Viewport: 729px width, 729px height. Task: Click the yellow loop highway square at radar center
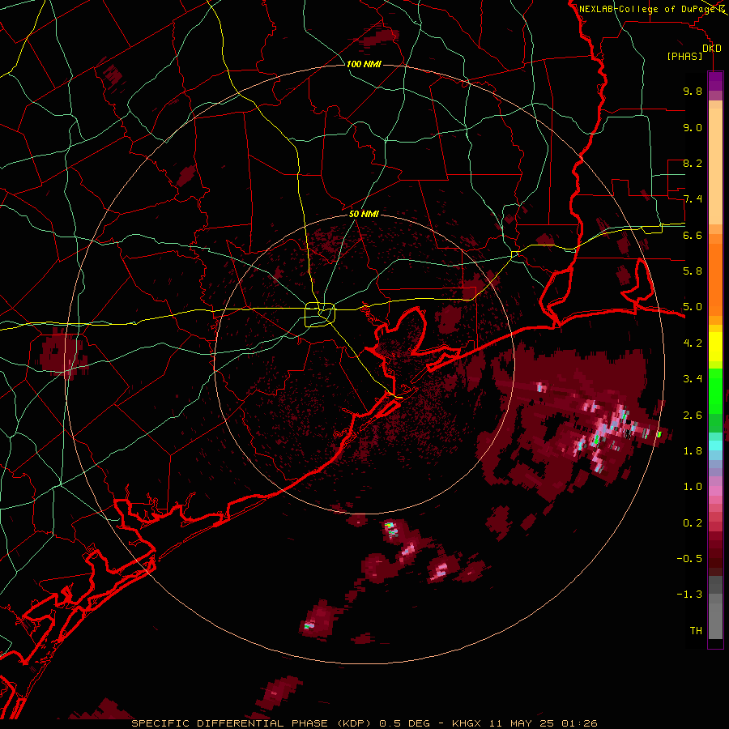coord(320,315)
